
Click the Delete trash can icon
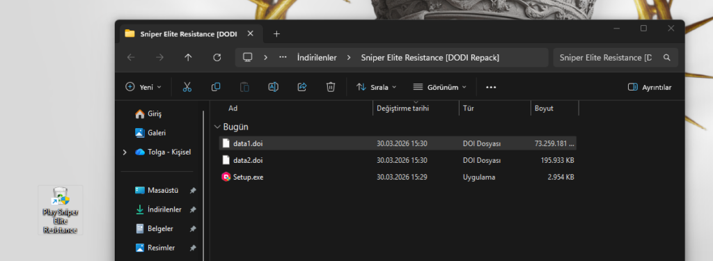coord(331,87)
